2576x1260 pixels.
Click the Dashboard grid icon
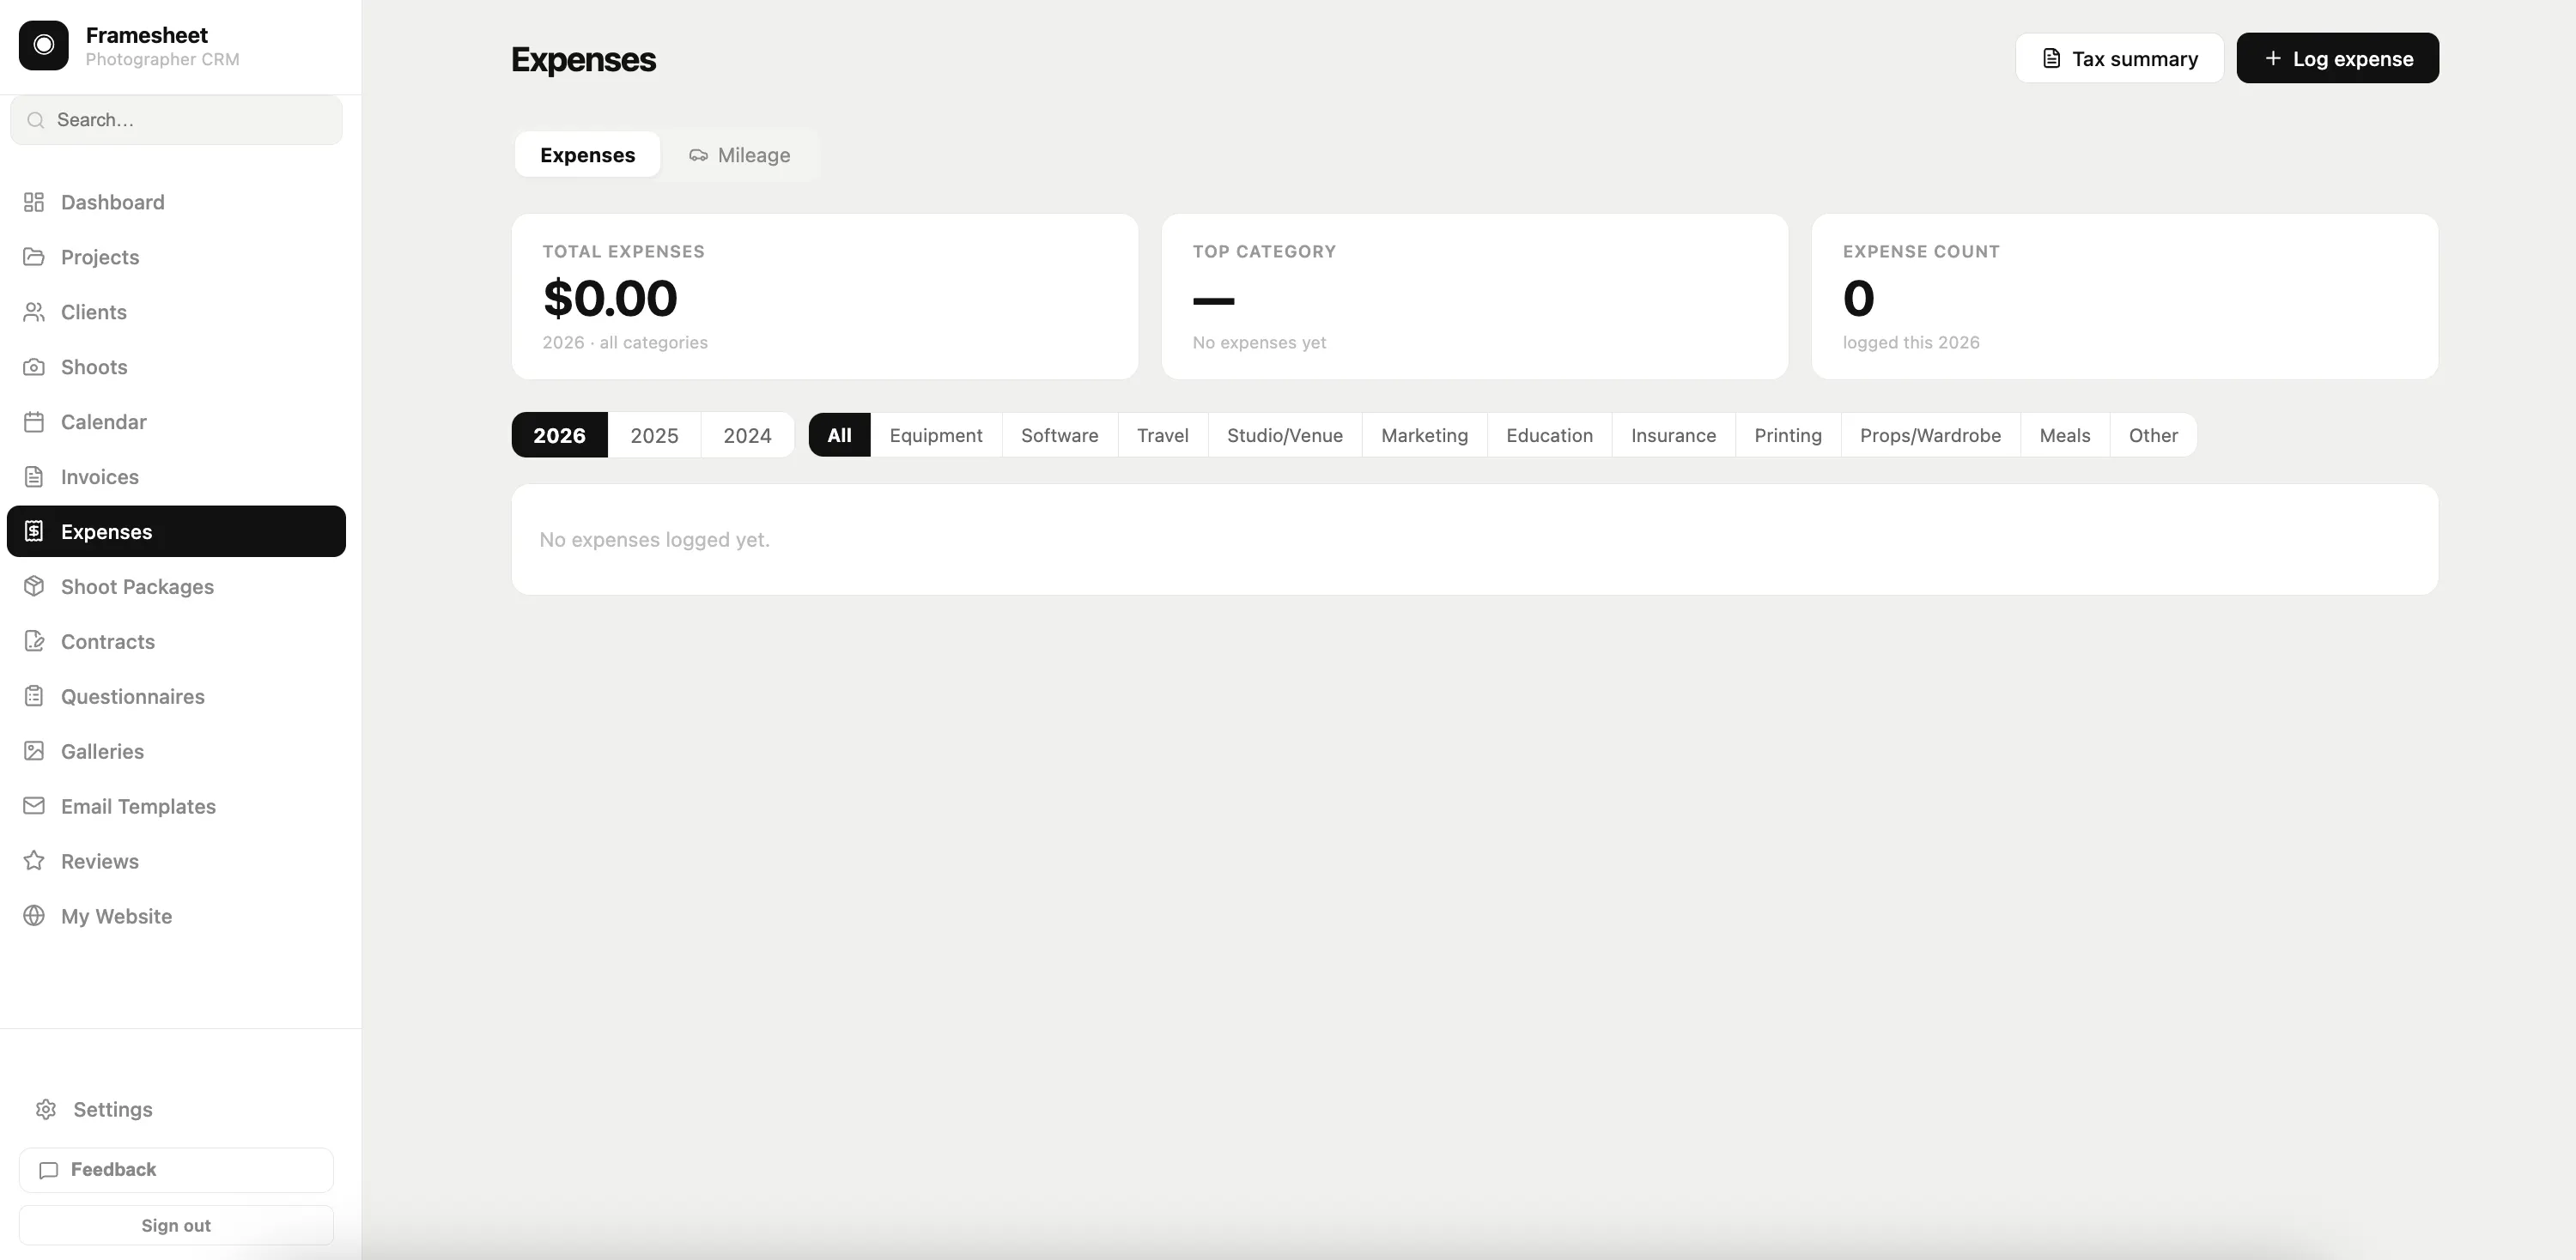click(x=34, y=202)
